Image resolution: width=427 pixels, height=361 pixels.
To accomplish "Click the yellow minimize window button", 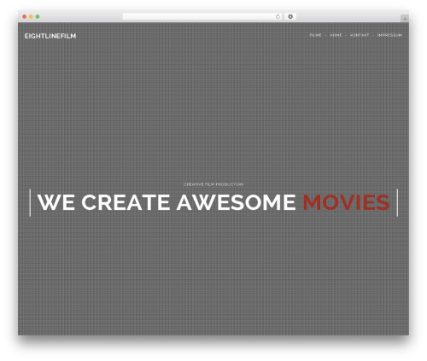I will tap(31, 16).
